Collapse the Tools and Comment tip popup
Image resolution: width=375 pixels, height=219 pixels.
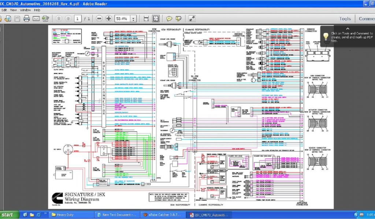pos(348,28)
